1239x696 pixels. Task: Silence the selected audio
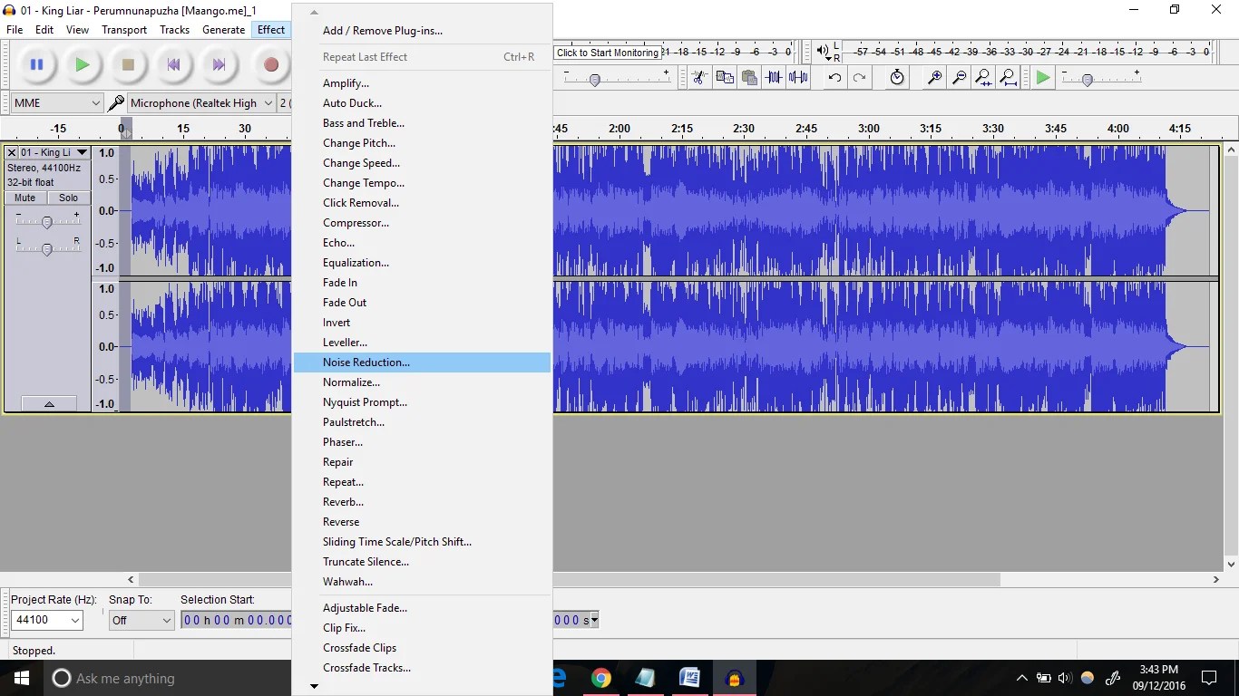coord(799,78)
